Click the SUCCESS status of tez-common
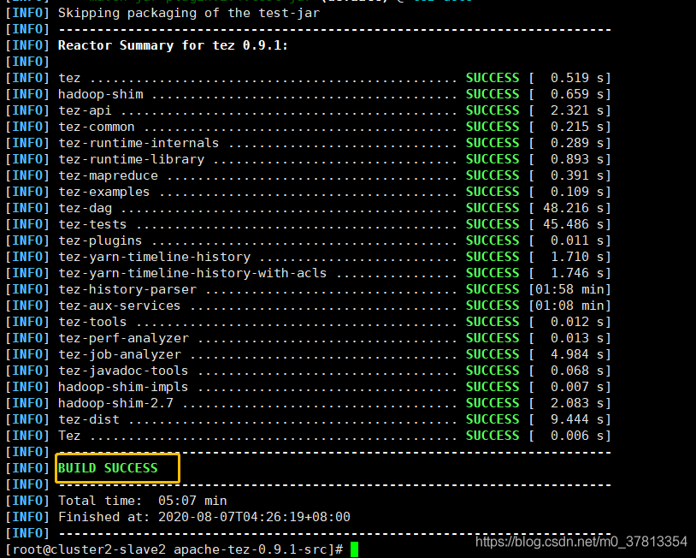The width and height of the screenshot is (696, 558). pos(493,127)
